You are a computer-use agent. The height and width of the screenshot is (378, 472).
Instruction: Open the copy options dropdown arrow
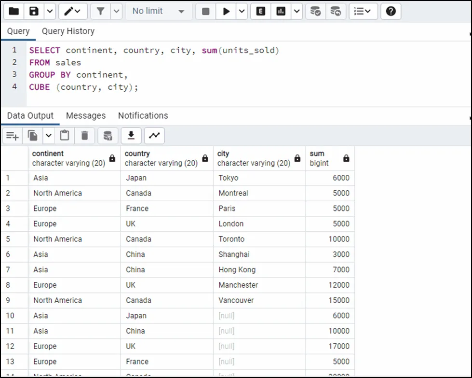coord(49,136)
